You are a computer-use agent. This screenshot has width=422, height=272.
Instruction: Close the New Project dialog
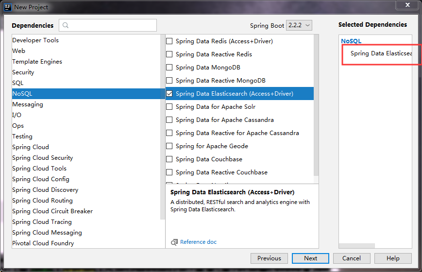[x=407, y=5]
